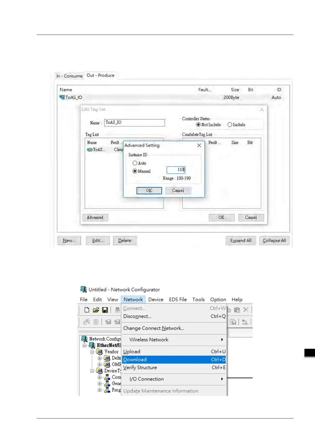Switch to the Out - Produce tab
Image resolution: width=315 pixels, height=445 pixels.
(101, 75)
